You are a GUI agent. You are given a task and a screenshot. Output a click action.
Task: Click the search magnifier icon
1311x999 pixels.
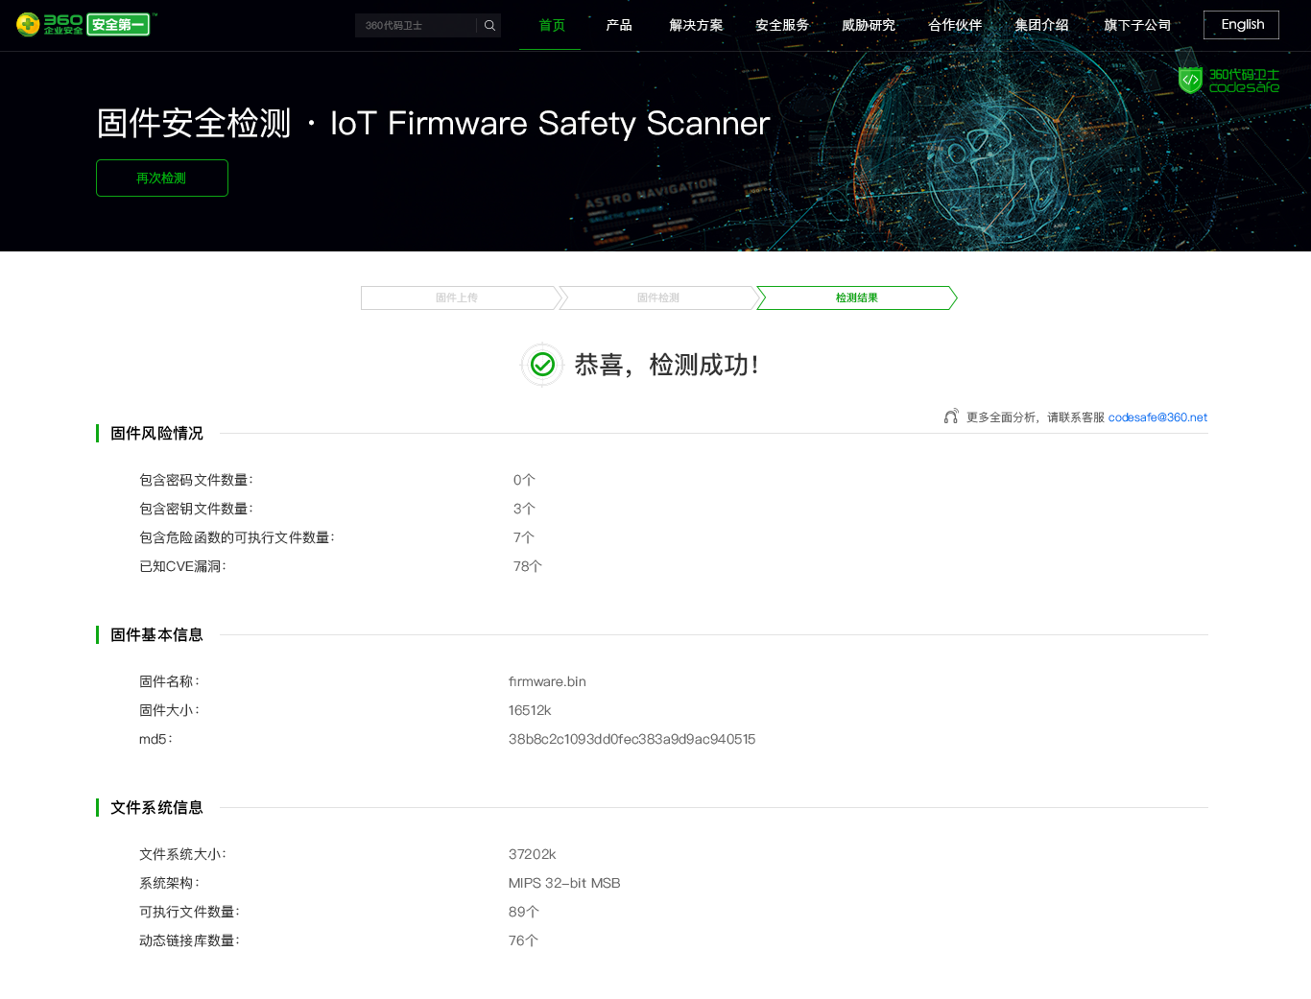[489, 26]
